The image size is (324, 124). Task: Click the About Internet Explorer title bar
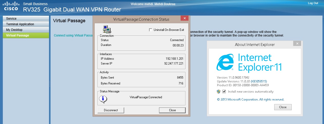(x=255, y=45)
